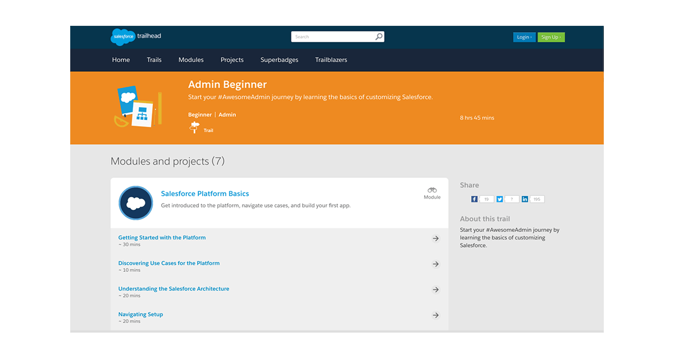Click the Salesforce Trailhead logo
674x359 pixels.
(135, 36)
